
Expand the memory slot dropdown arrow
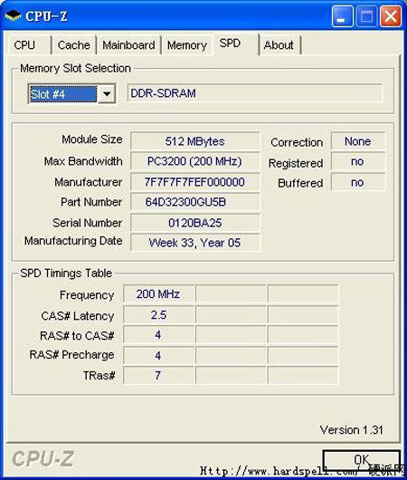tap(107, 93)
